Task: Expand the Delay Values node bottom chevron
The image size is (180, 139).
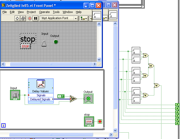Action: (41, 102)
